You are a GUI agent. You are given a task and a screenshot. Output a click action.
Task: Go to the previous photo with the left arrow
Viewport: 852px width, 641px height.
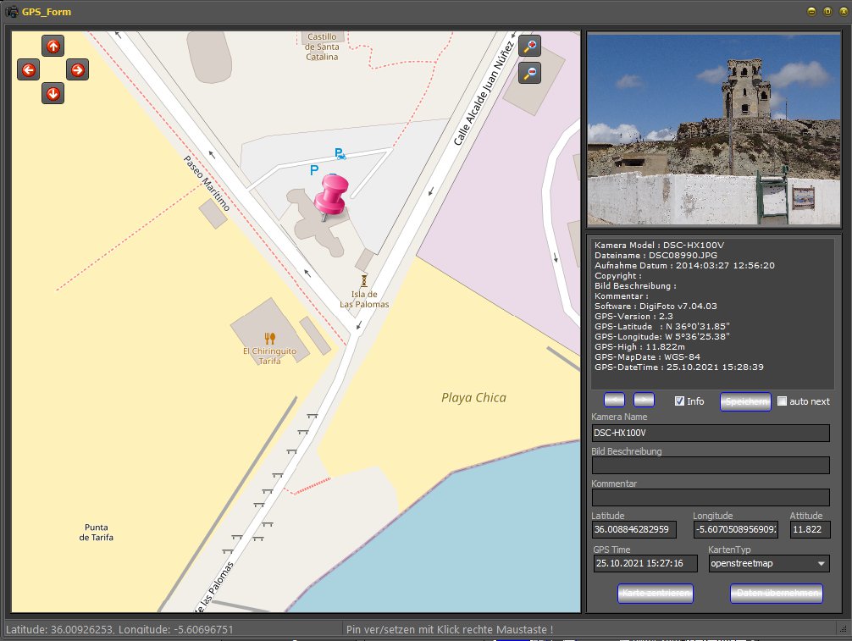pyautogui.click(x=613, y=400)
